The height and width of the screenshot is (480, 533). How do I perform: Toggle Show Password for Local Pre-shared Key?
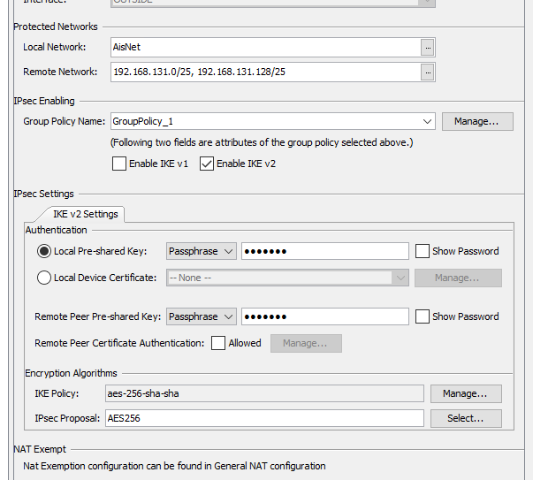423,251
